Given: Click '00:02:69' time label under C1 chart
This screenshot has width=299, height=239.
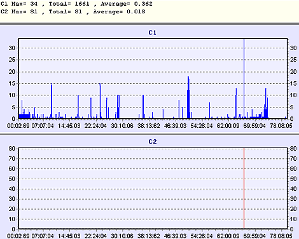Looking at the screenshot, I should click(18, 126).
